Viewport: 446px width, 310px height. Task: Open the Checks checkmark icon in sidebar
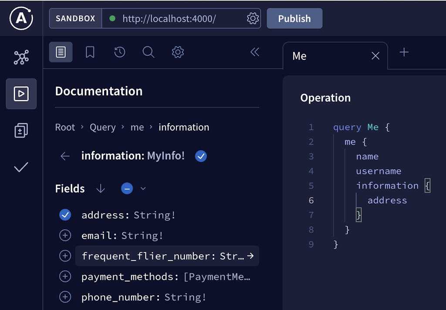coord(21,167)
